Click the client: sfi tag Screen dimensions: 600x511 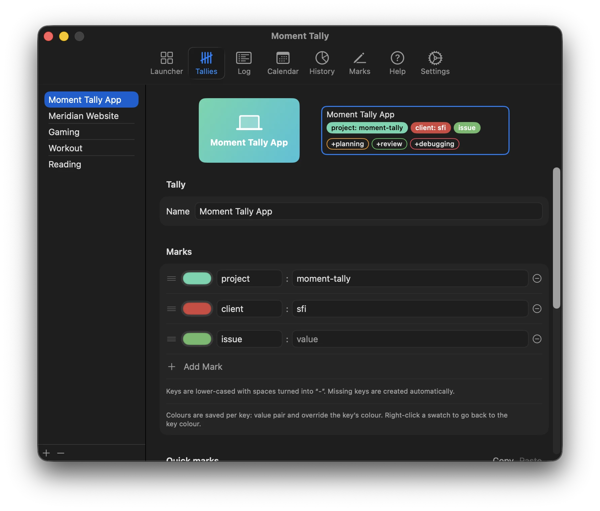click(430, 128)
